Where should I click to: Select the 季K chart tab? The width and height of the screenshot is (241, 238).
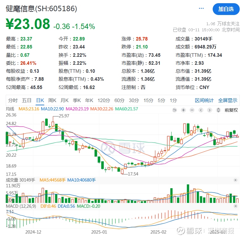pyautogui.click(x=77, y=100)
